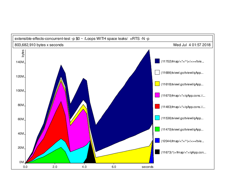This screenshot has width=248, height=192.
Task: Click the 140M tick on the y-axis
Action: [19, 62]
